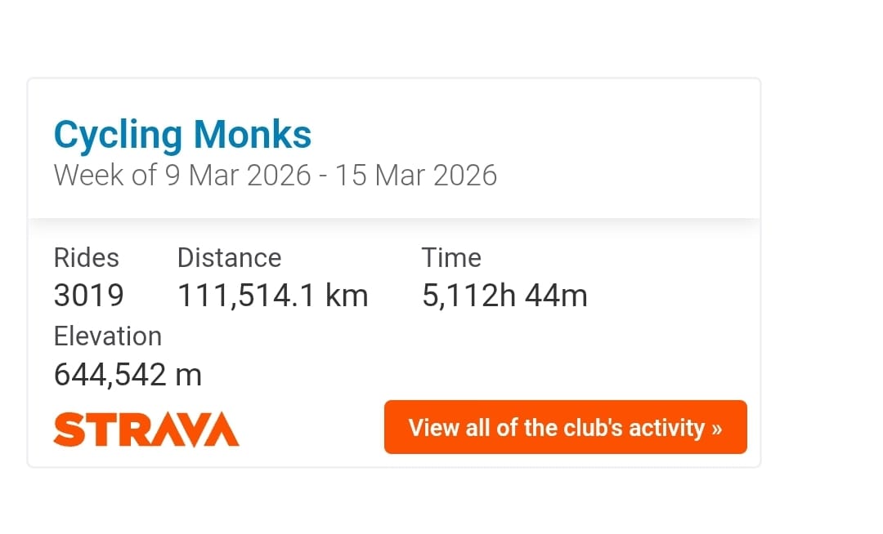Viewport: 883px width, 534px height.
Task: Select the 3019 rides count
Action: pyautogui.click(x=88, y=296)
